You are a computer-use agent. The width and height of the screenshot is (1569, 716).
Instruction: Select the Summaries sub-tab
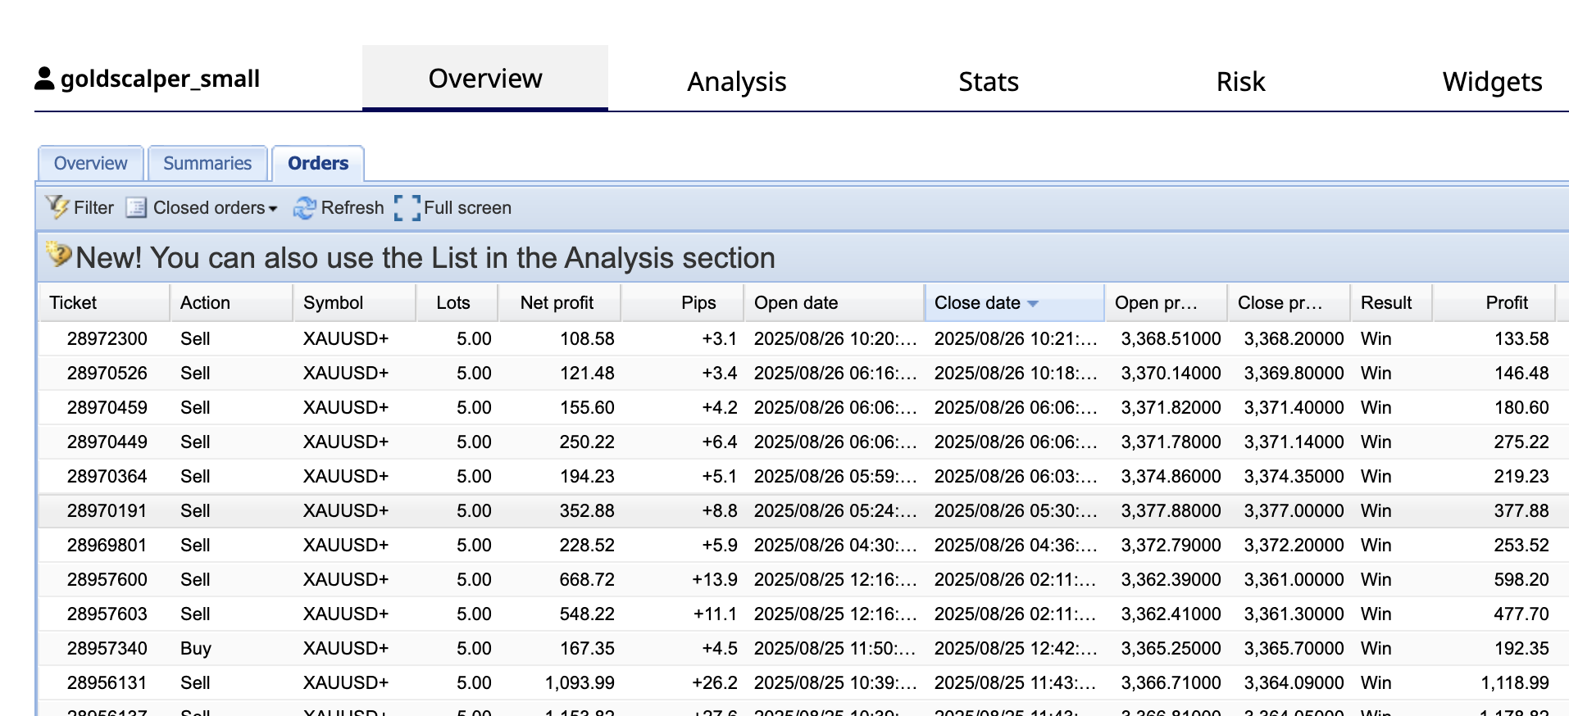coord(207,163)
